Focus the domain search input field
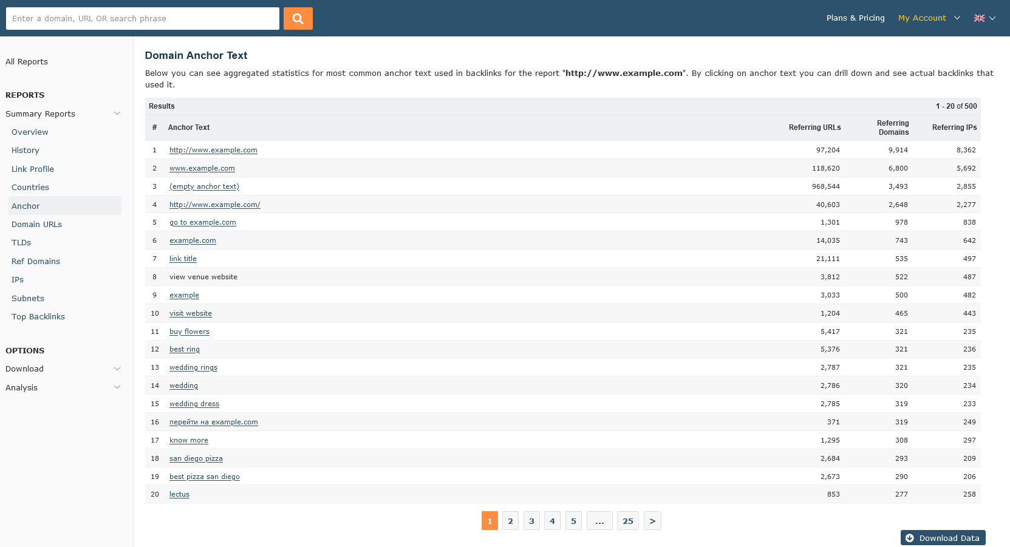 click(142, 18)
